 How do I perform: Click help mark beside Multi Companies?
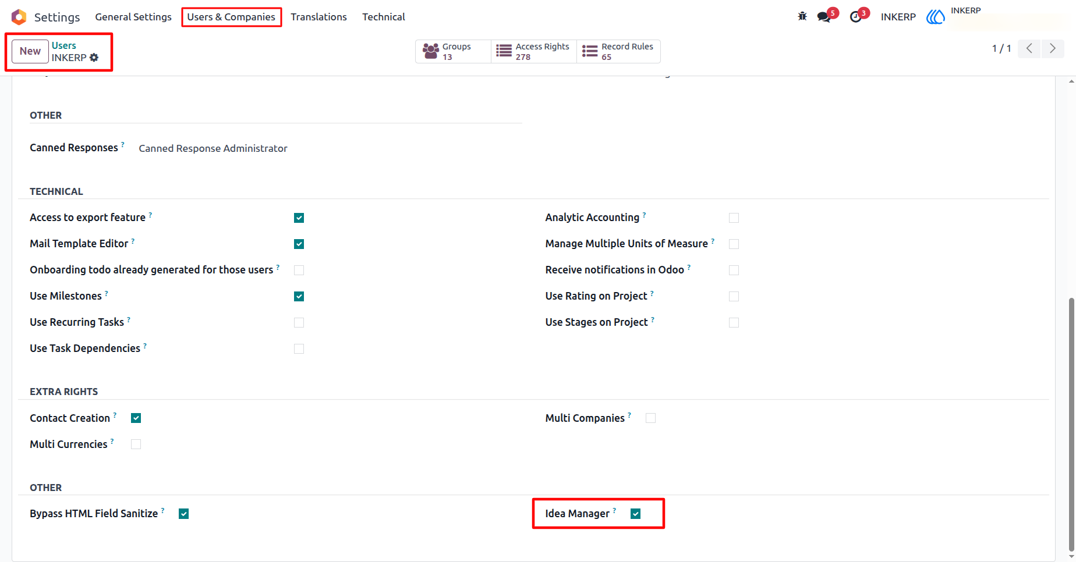coord(629,415)
